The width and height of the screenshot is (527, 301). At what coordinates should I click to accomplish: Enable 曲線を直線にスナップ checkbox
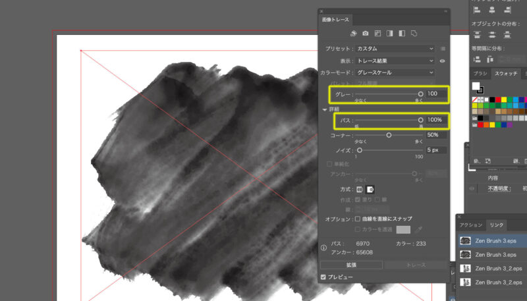point(358,219)
